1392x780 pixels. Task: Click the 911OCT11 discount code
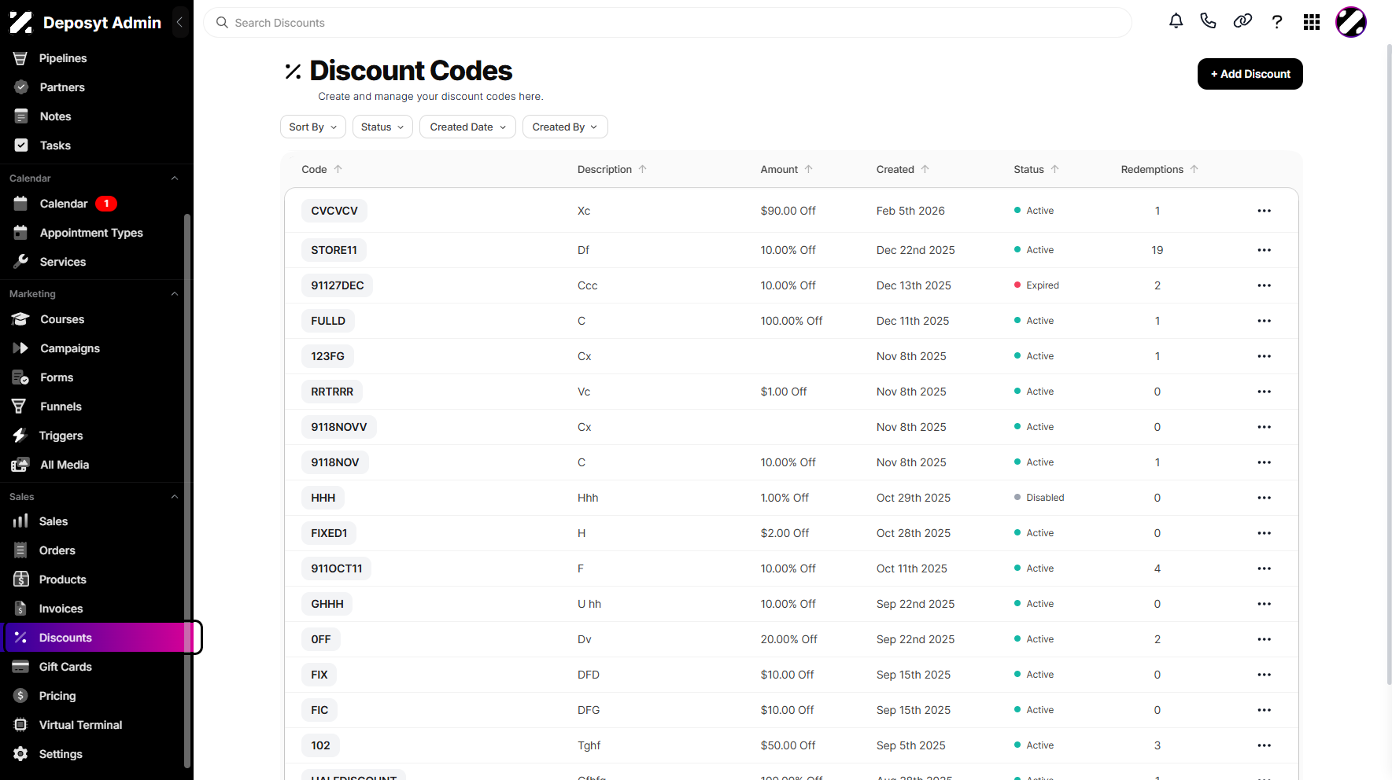[337, 568]
